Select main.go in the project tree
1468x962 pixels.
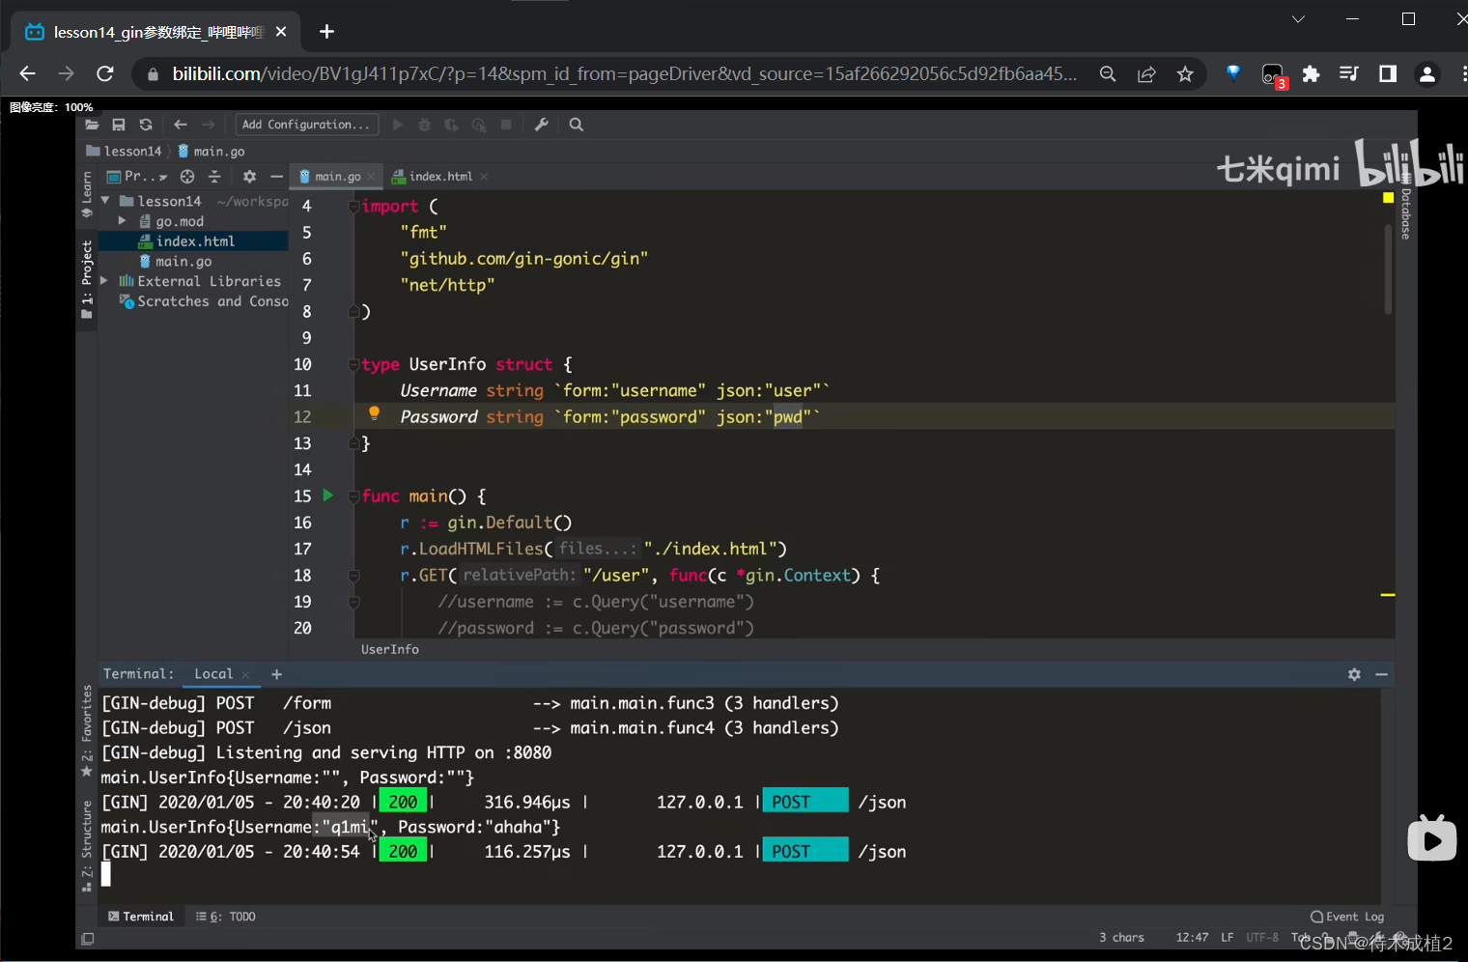point(183,262)
